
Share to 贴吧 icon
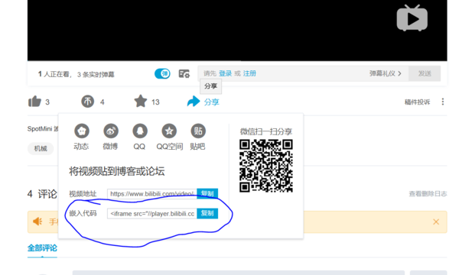198,131
